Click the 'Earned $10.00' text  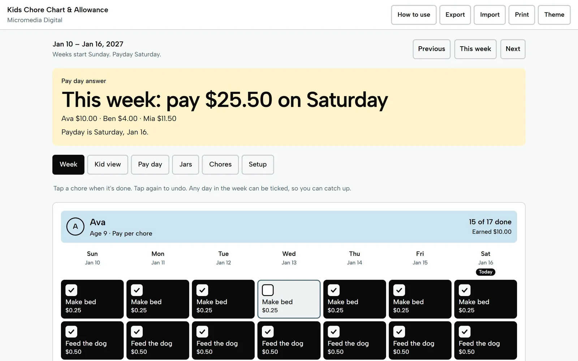pyautogui.click(x=492, y=232)
